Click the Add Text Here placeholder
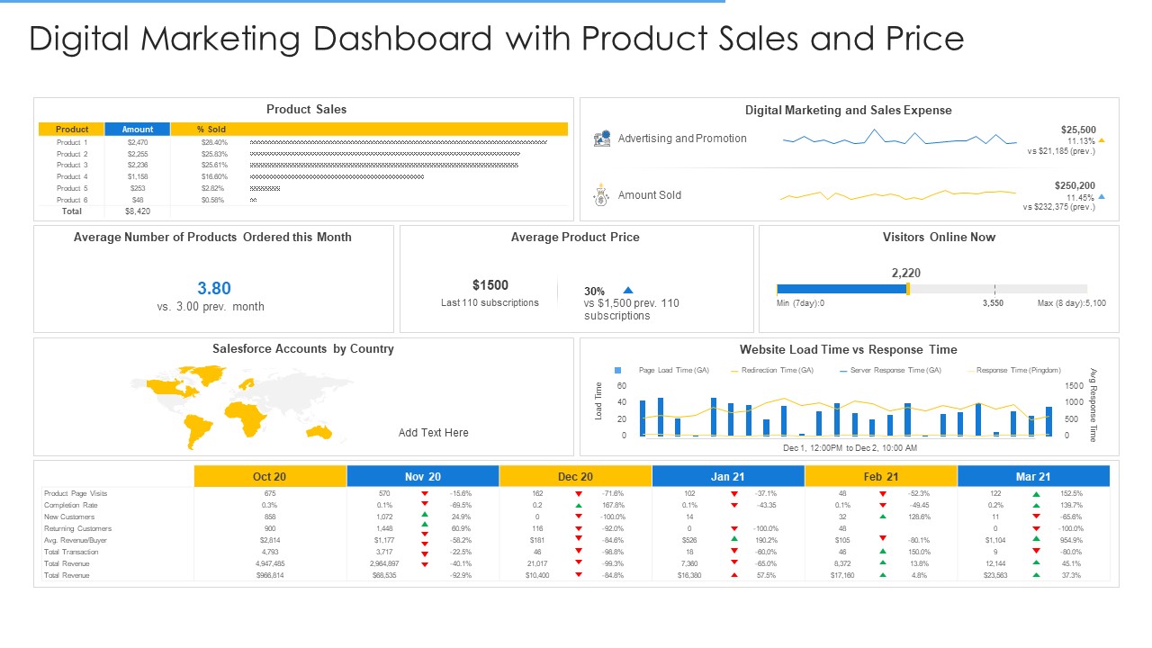1152x648 pixels. [x=434, y=433]
